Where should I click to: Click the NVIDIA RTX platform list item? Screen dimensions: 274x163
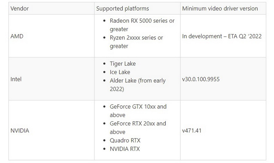(x=125, y=149)
